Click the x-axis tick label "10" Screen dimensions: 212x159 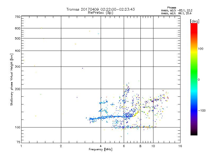pyautogui.click(x=153, y=146)
